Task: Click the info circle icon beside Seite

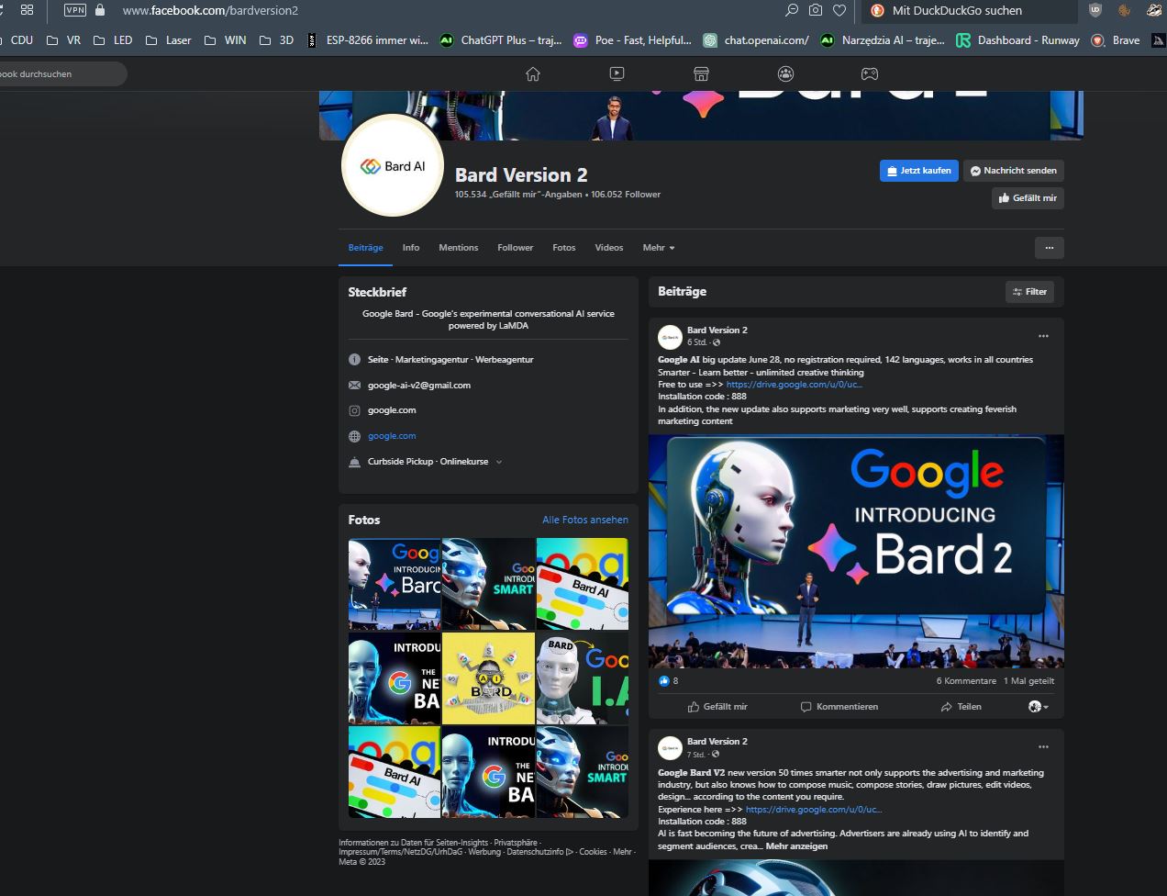Action: point(354,360)
